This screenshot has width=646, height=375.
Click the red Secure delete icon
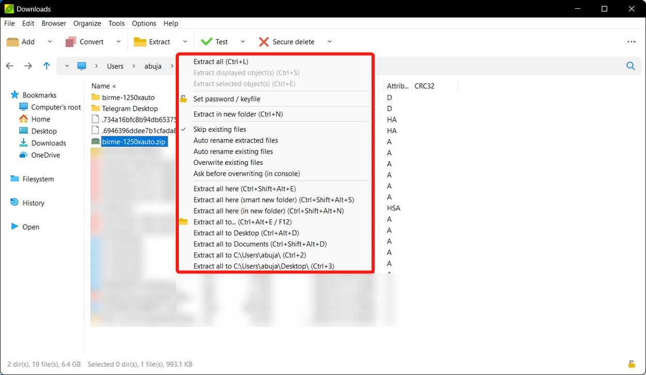click(264, 42)
